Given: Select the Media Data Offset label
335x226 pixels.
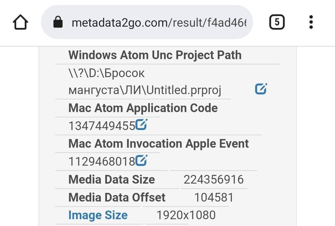Looking at the screenshot, I should (x=117, y=198).
